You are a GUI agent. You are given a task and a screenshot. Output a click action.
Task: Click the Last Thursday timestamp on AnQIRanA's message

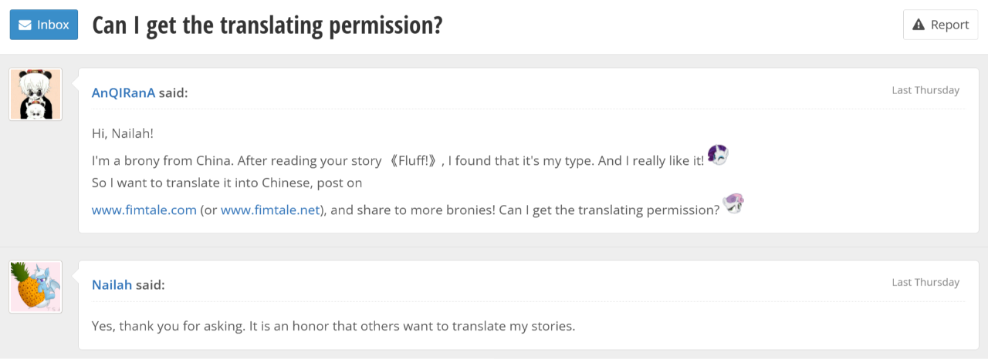[925, 90]
